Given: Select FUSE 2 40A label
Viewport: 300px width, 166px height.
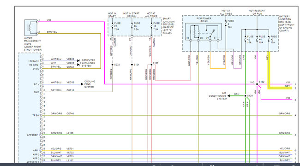Looking at the screenshot, I should (231, 24).
